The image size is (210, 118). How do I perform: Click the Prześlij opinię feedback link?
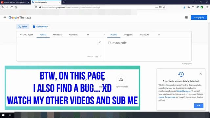(187, 64)
